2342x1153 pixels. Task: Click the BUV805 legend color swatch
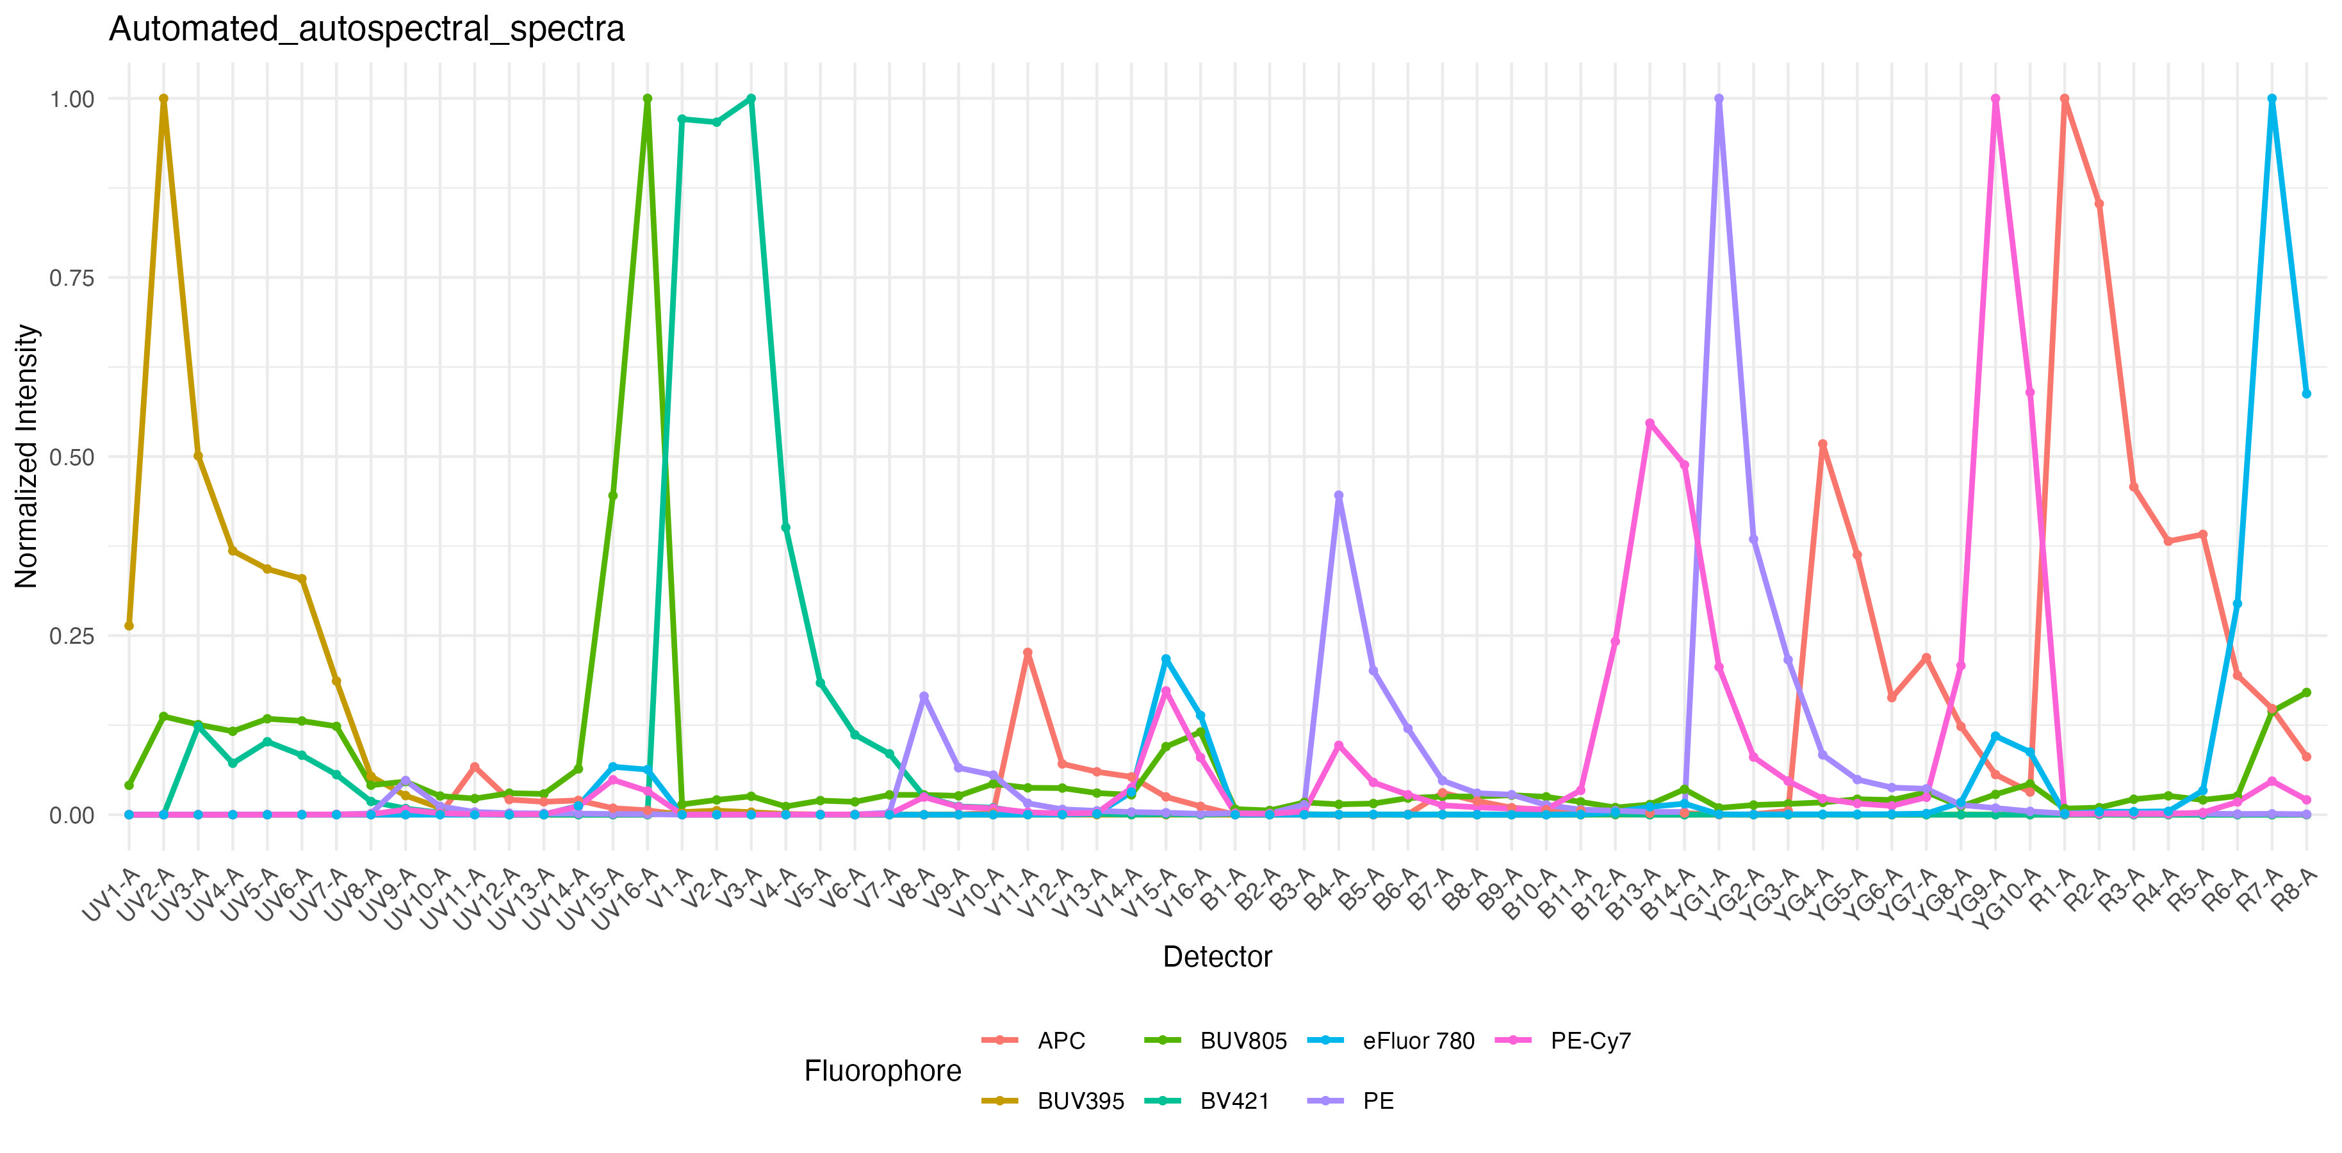pyautogui.click(x=1163, y=1040)
